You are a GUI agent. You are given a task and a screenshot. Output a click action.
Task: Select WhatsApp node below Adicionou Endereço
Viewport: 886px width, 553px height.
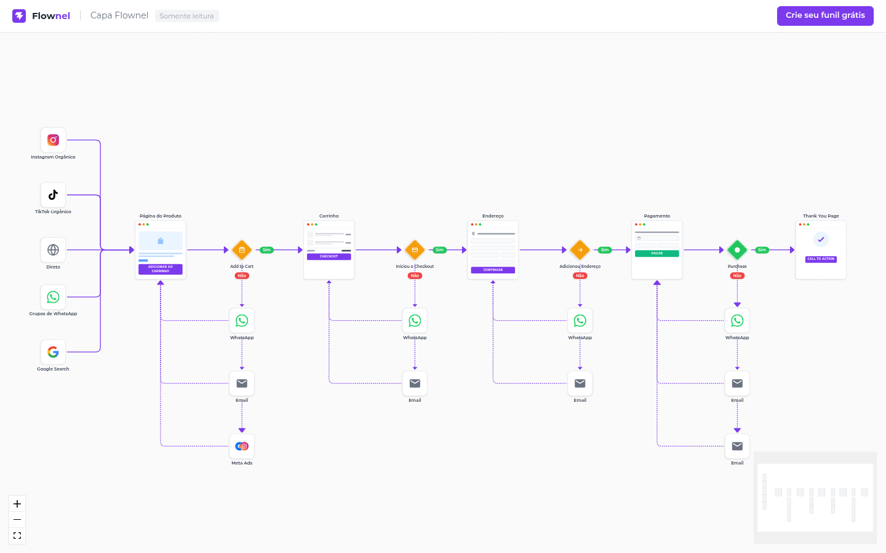coord(580,321)
